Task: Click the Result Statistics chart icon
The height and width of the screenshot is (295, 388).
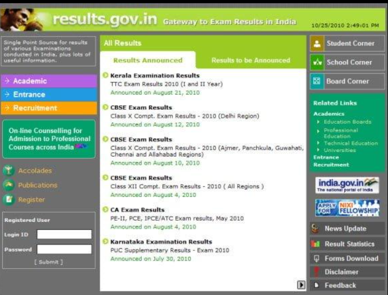Action: [x=316, y=244]
